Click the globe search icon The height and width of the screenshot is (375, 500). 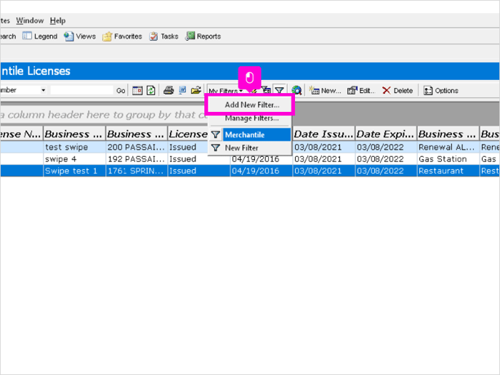(297, 91)
